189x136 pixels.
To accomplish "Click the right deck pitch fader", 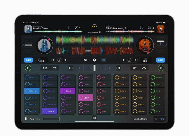I will (x=161, y=41).
